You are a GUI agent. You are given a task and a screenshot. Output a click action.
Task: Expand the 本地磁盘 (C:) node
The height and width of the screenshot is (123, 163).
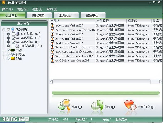click(8, 38)
